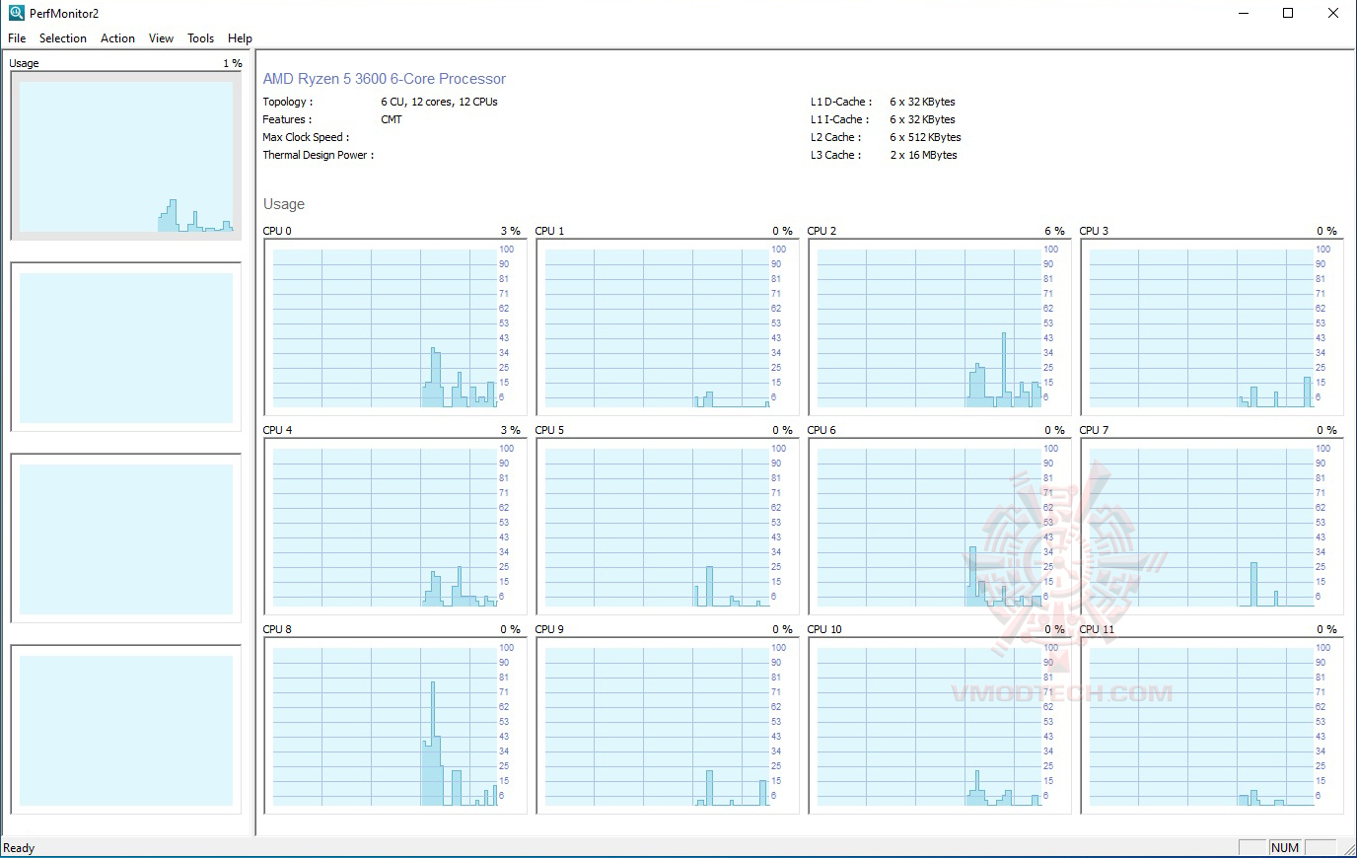Click the Topology value '6 CU, 12 cores, 12 CPUs'
This screenshot has width=1357, height=858.
439,102
